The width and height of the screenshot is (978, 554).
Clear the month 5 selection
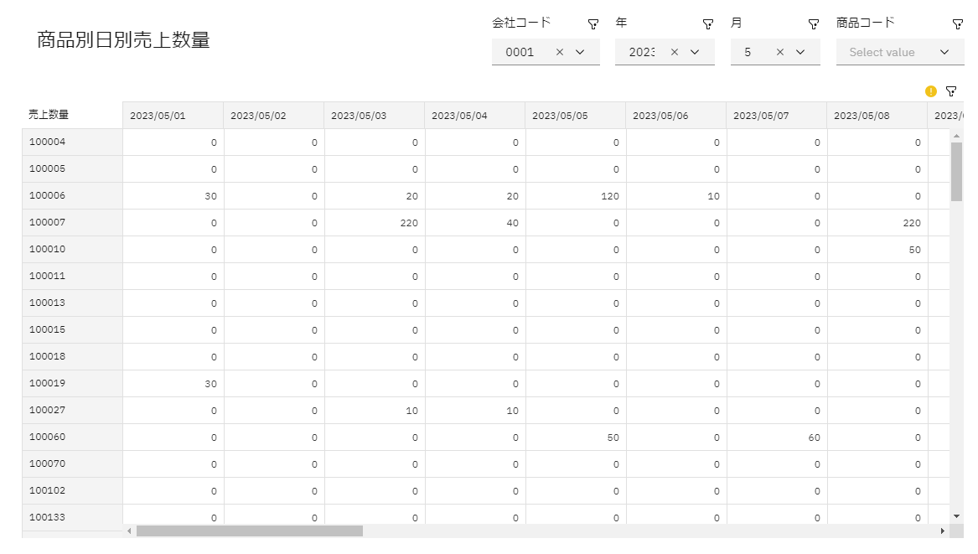coord(779,52)
